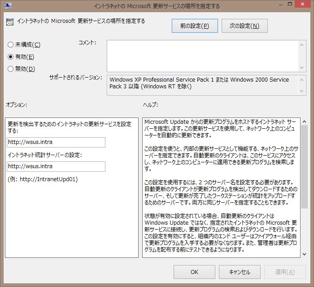Click the OK button
314x287 pixels.
[x=194, y=272]
